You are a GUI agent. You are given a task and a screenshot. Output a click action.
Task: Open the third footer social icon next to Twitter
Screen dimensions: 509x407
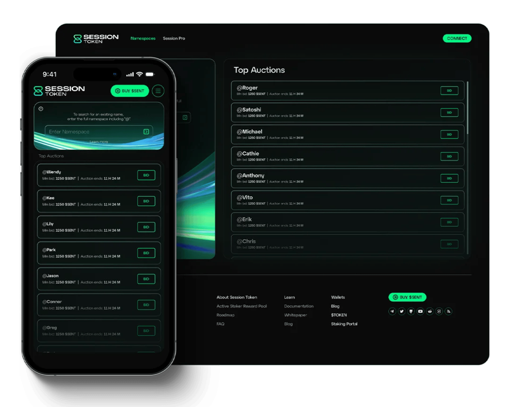point(411,311)
